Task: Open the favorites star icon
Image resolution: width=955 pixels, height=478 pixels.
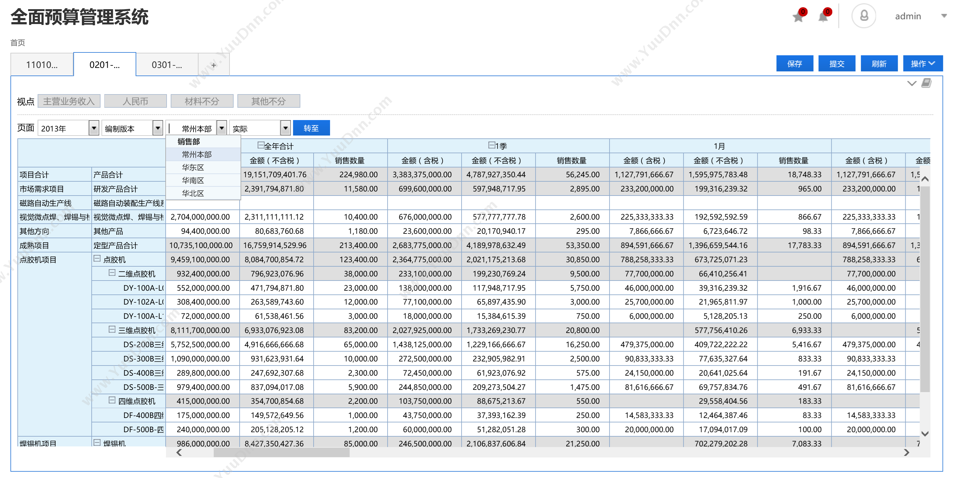Action: (x=798, y=17)
